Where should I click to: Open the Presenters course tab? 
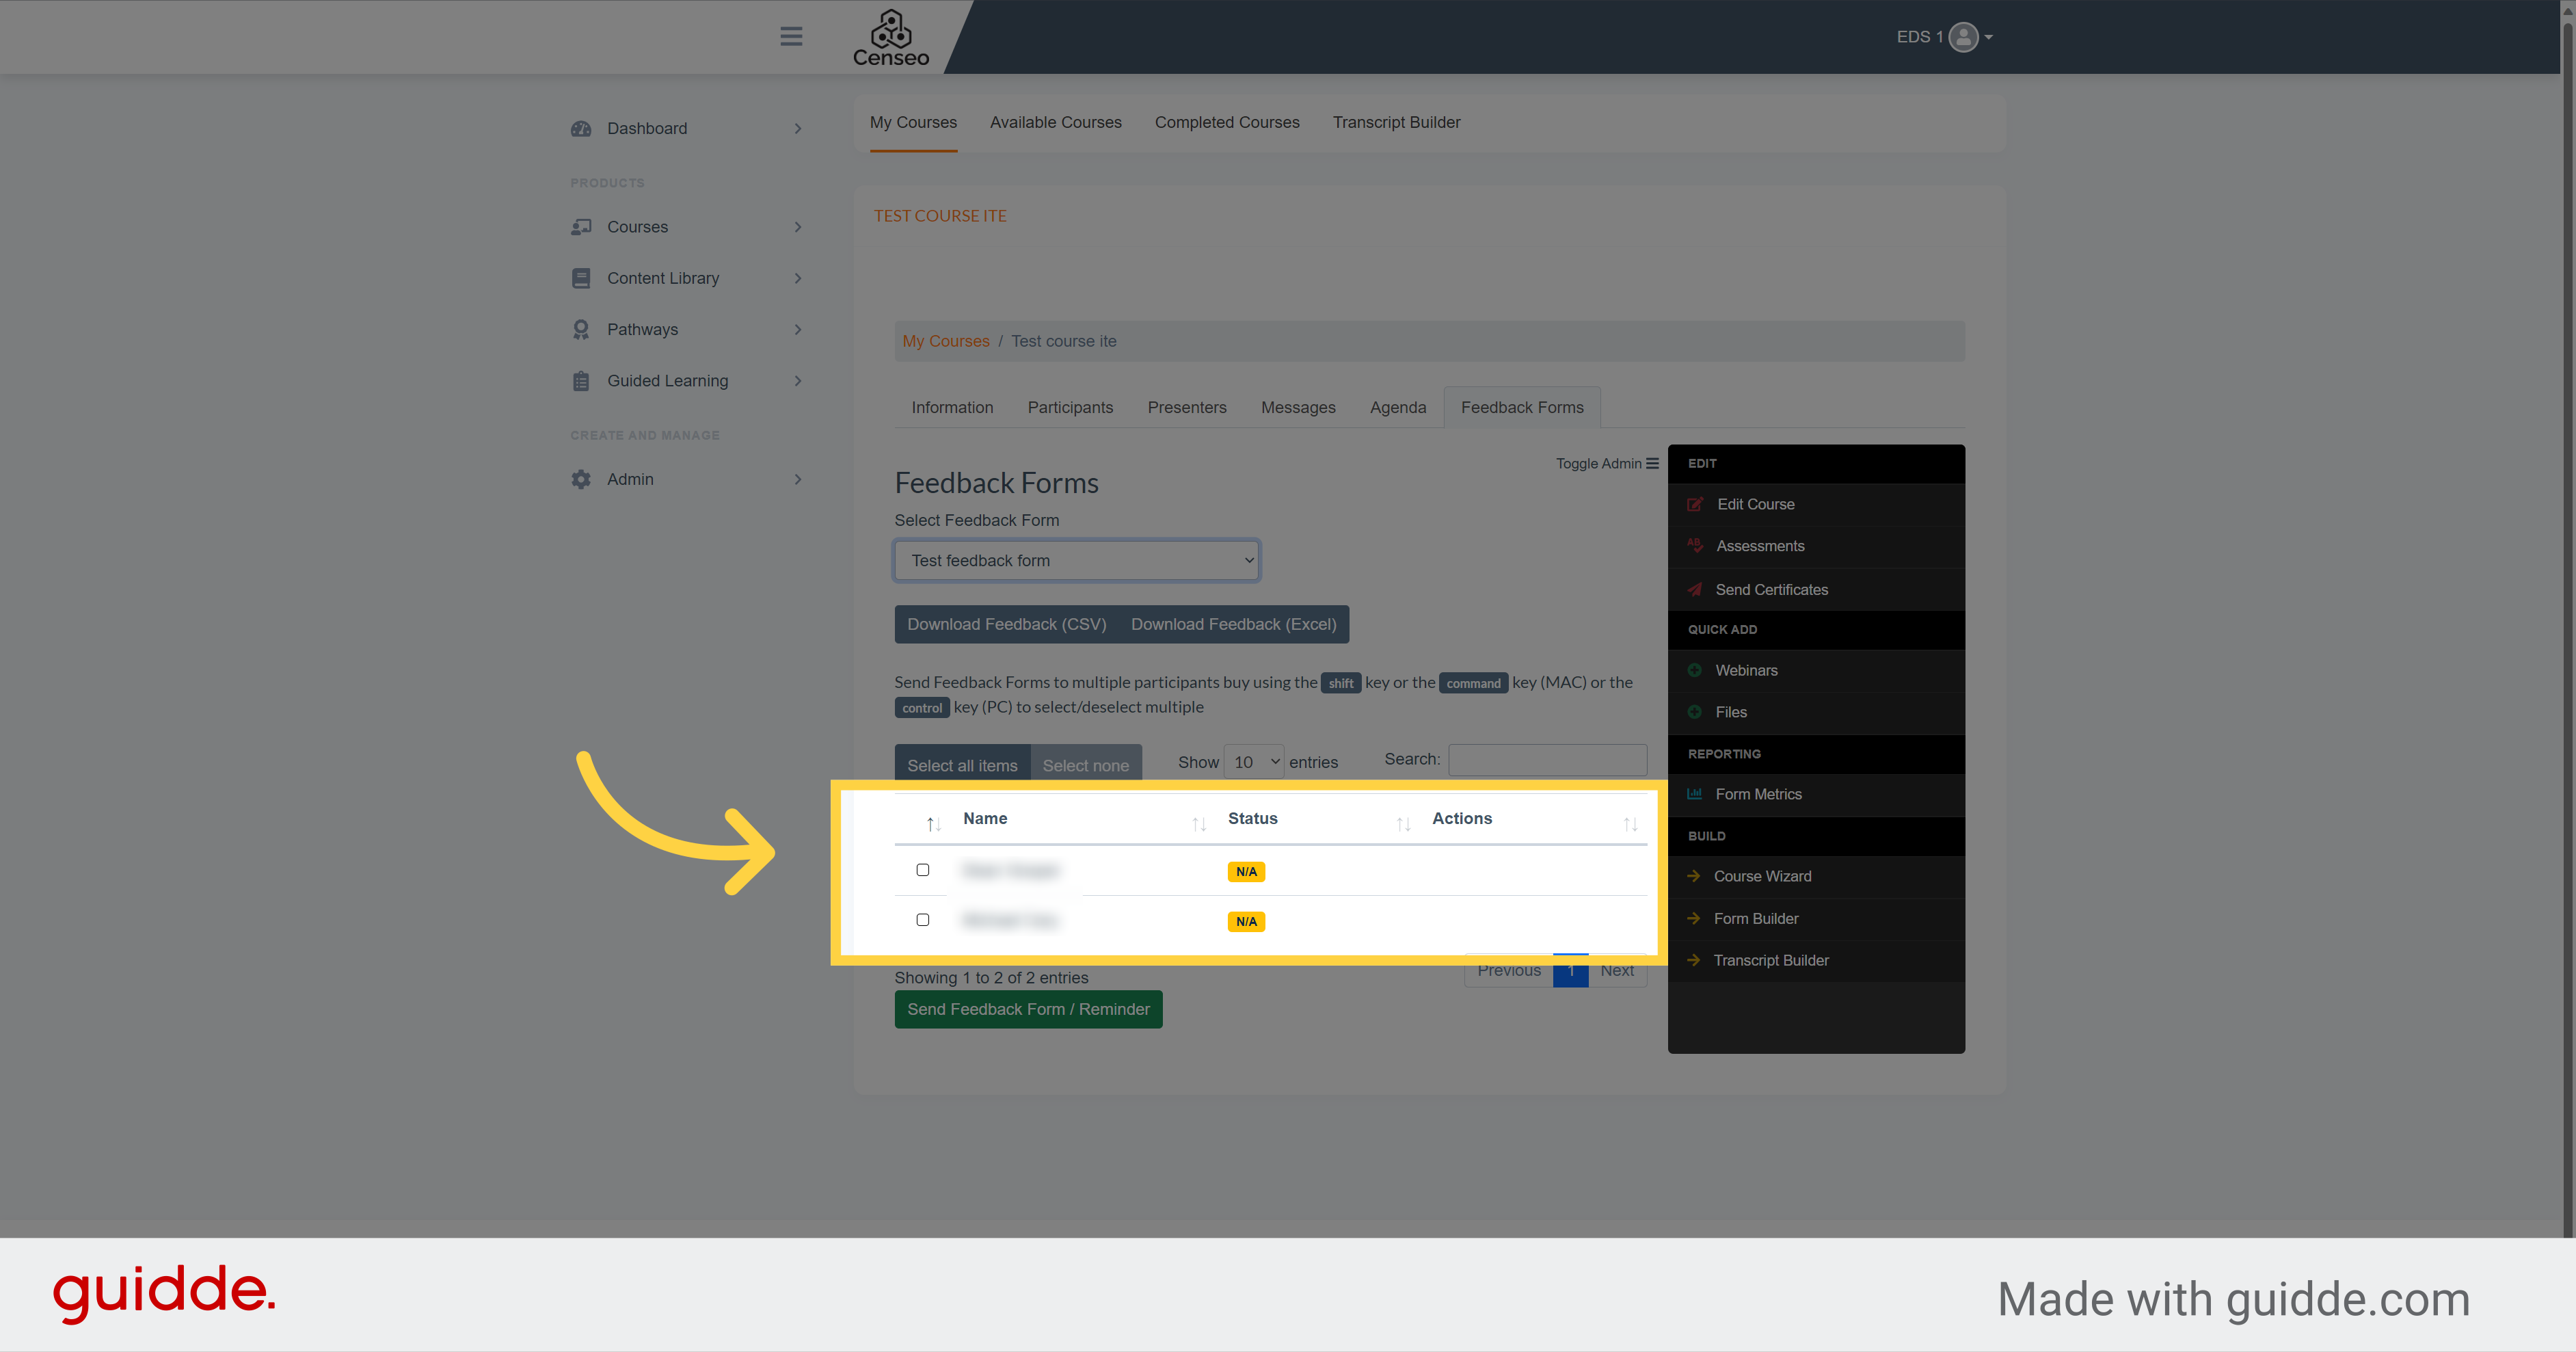(x=1187, y=408)
